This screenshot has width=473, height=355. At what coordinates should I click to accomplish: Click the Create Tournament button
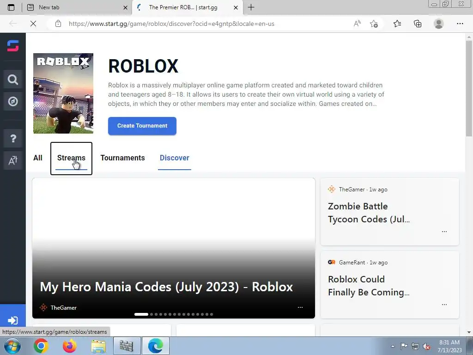point(142,126)
